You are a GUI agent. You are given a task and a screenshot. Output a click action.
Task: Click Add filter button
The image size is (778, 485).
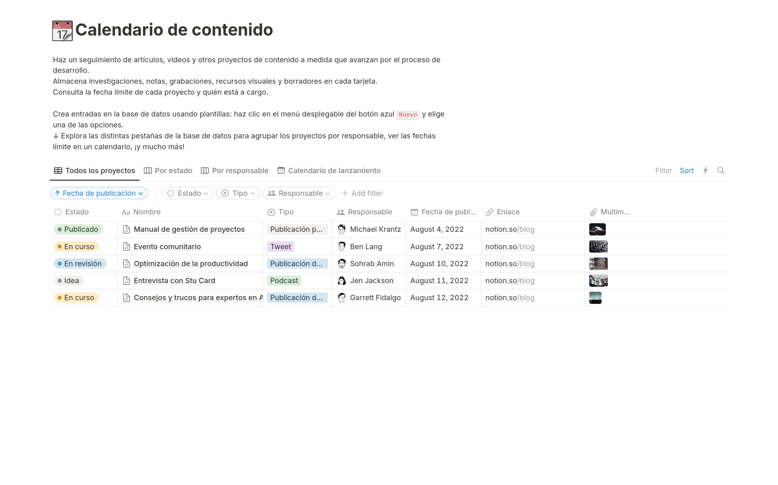[x=362, y=193]
